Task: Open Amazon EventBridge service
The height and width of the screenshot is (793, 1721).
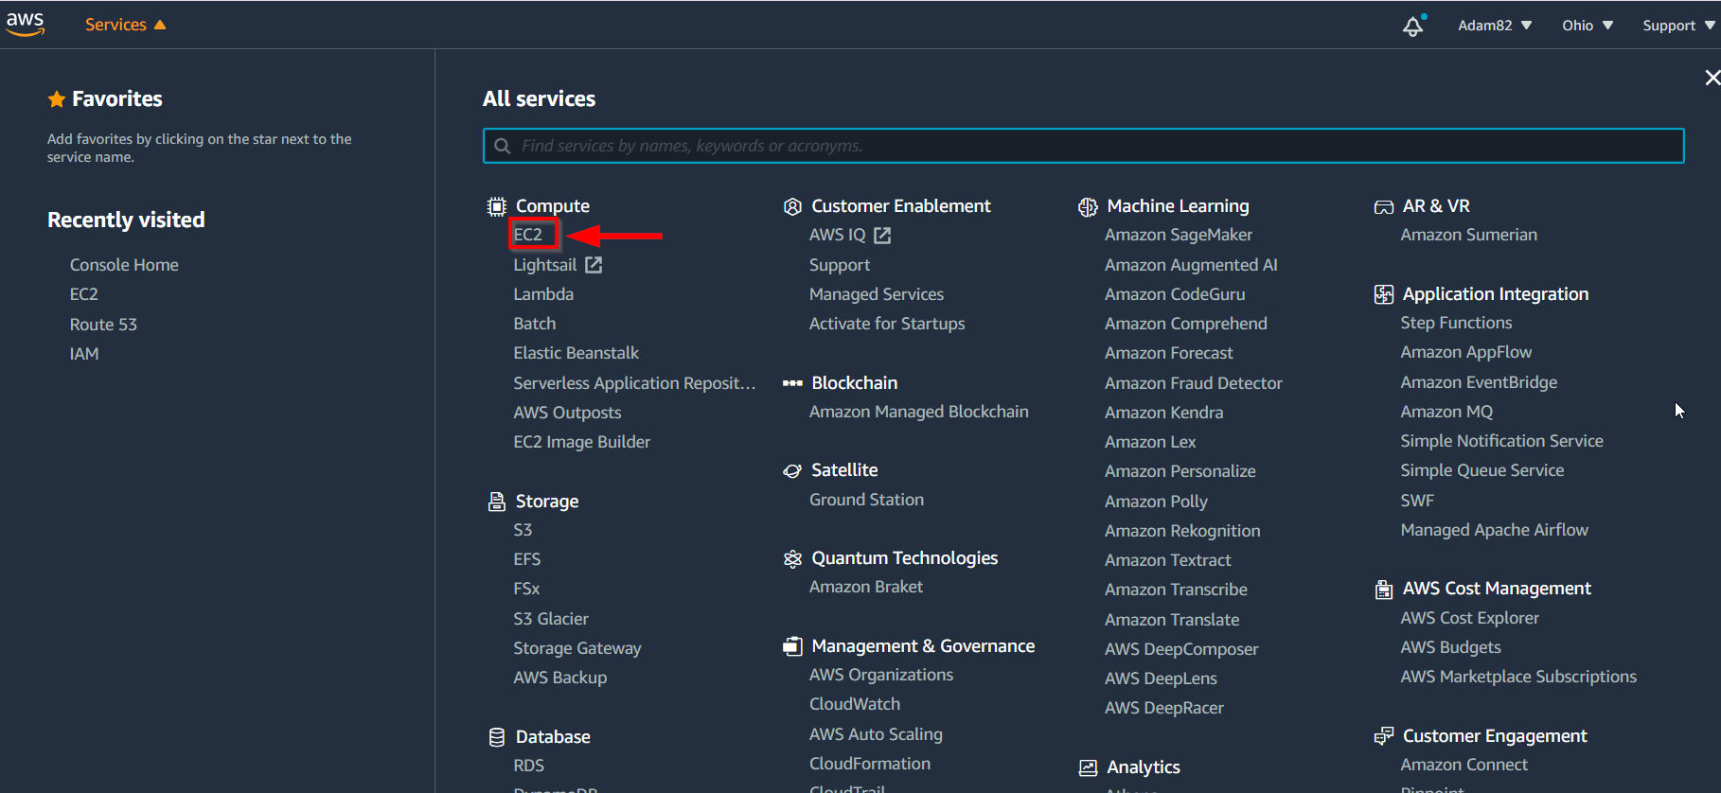Action: coord(1479,382)
